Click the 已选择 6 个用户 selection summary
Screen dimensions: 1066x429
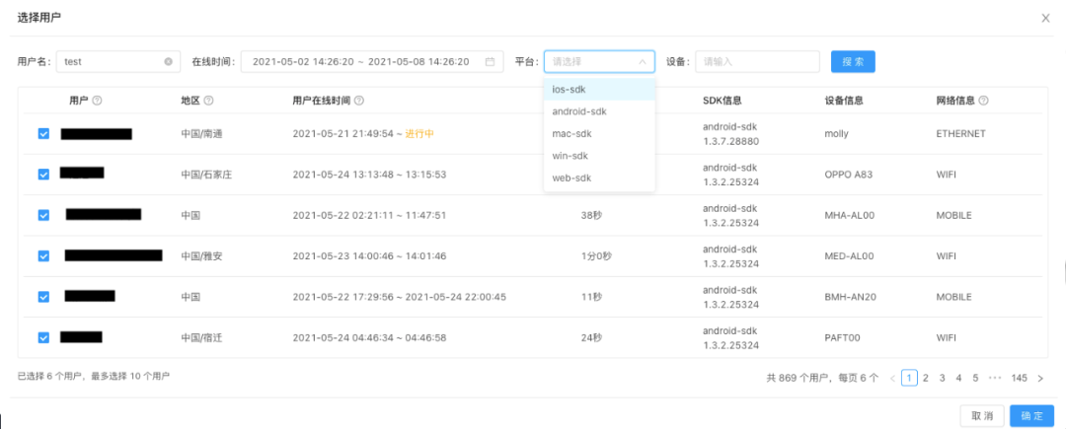click(x=50, y=376)
